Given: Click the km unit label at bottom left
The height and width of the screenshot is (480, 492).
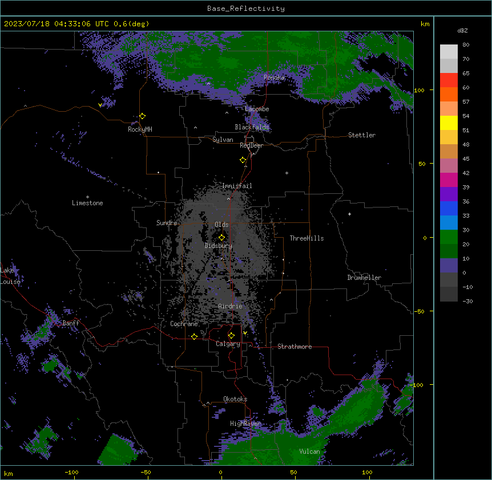Looking at the screenshot, I should [x=9, y=474].
